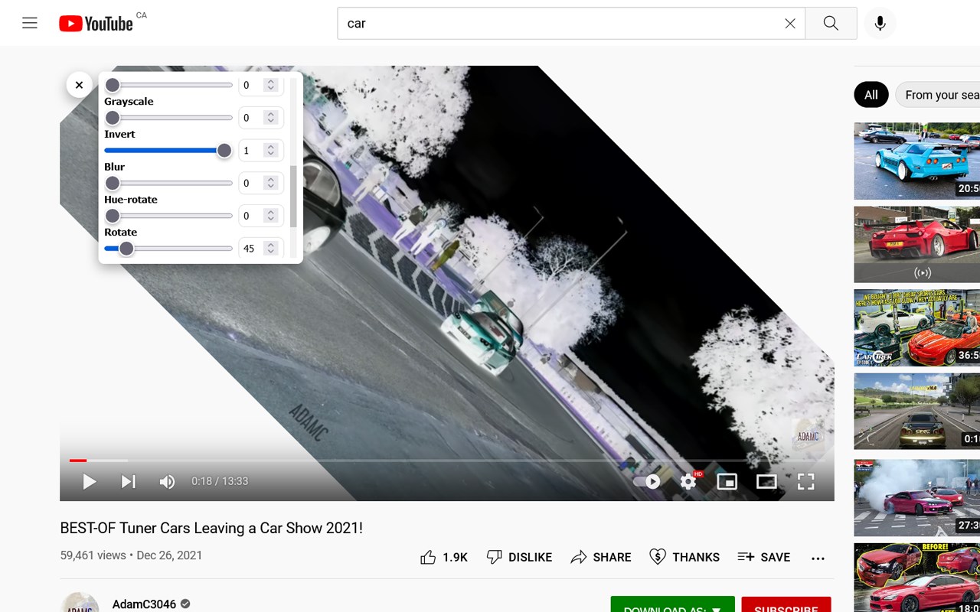Subscribe to AdamC3046
This screenshot has width=980, height=612.
click(786, 604)
